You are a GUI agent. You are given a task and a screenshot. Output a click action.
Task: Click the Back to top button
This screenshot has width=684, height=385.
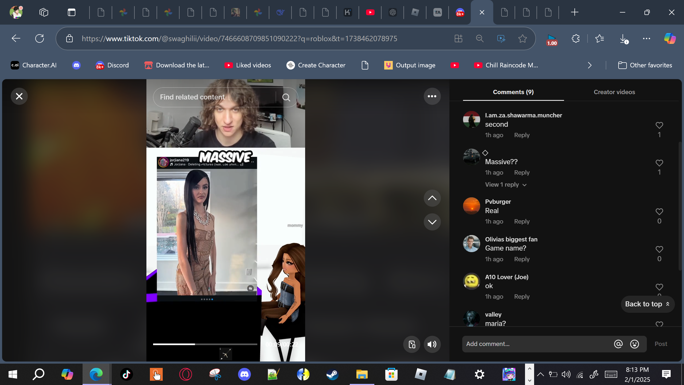647,304
